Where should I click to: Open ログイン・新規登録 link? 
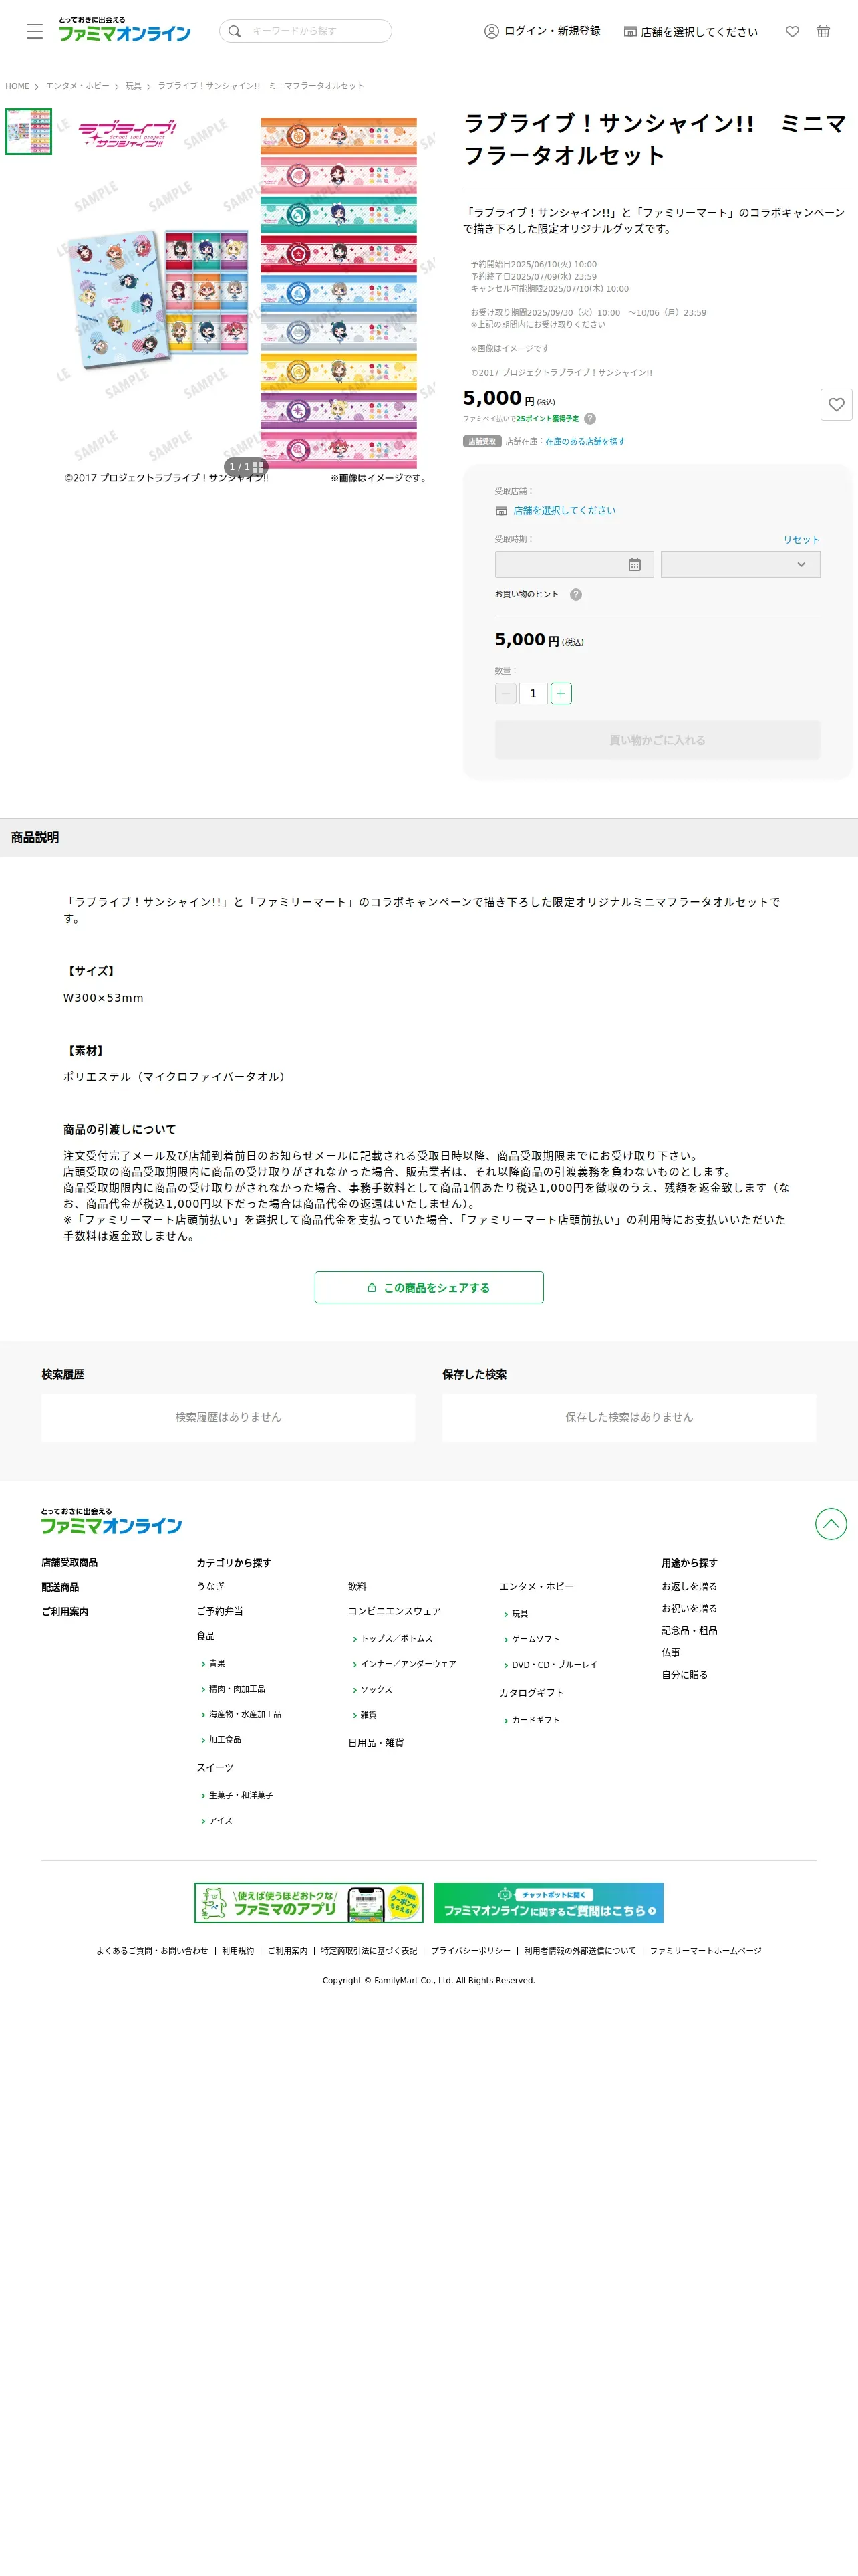(x=543, y=31)
